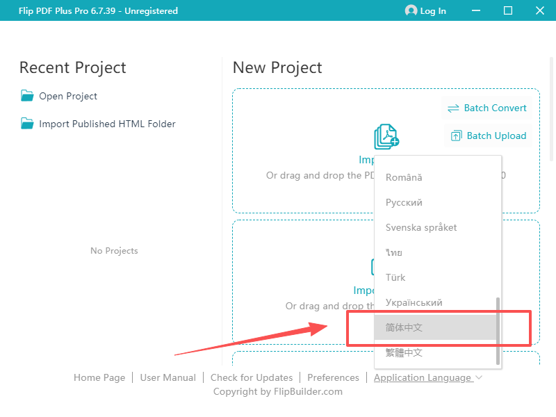
Task: Click the user avatar icon beside Log In
Action: coord(411,10)
